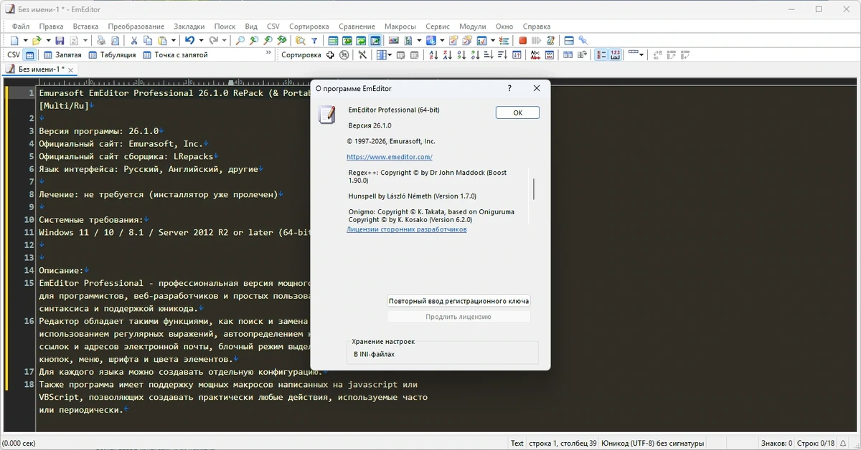
Task: Open Лицензии сторонних разработчиков link
Action: pos(406,229)
